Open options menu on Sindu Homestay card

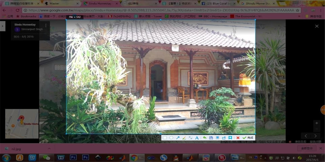(46, 25)
